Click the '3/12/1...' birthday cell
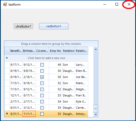The width and height of the screenshot is (136, 121). 29,108
